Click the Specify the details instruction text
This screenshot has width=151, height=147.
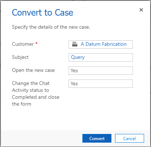pos(51,27)
